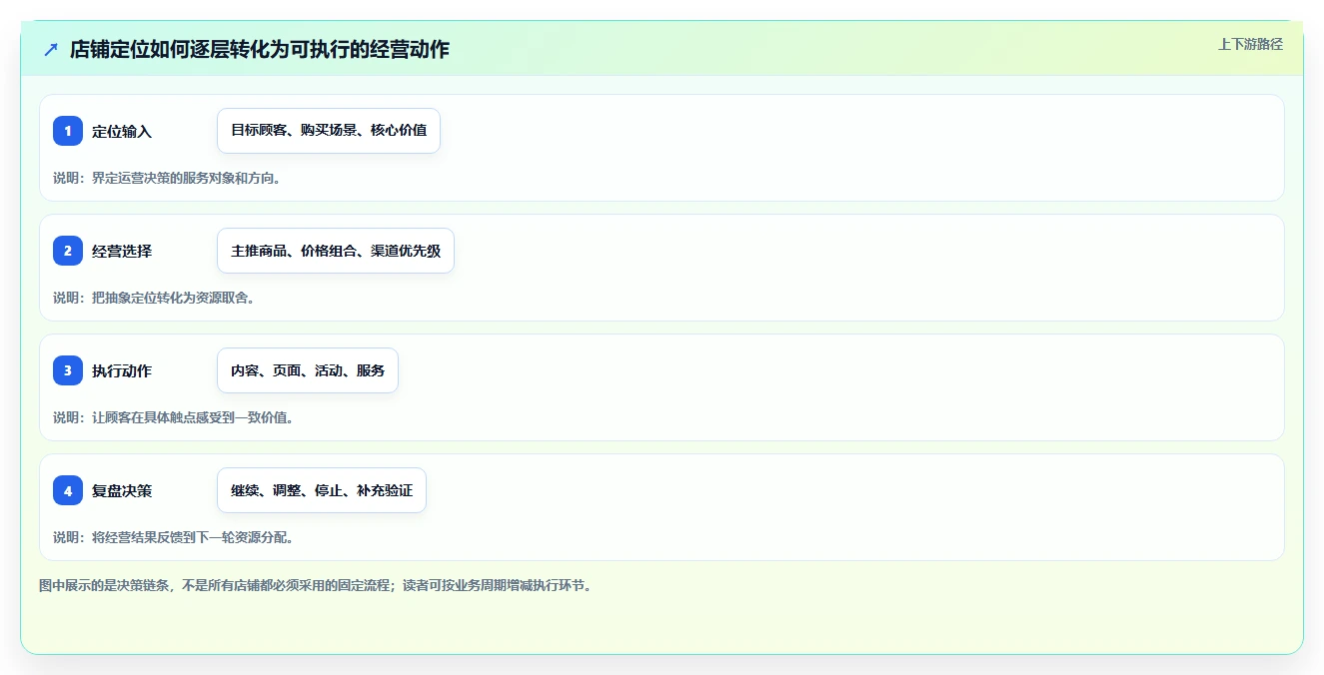The image size is (1324, 675).
Task: Click step number badge 4
Action: click(x=68, y=490)
